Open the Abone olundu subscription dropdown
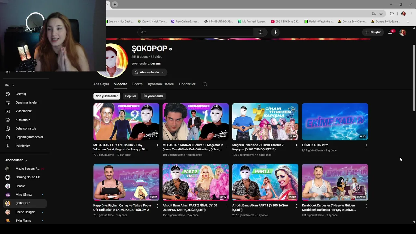Viewport: 416px width, 234px height. [x=149, y=72]
